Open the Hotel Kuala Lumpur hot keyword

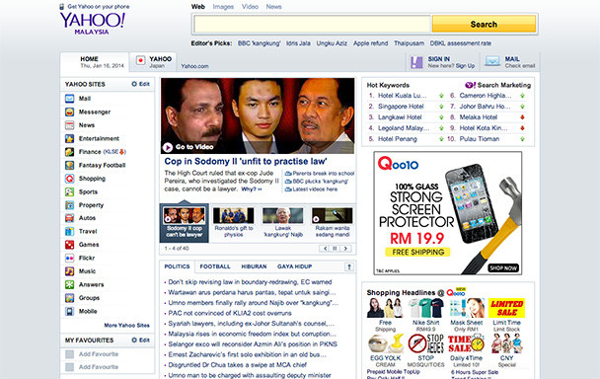pyautogui.click(x=402, y=96)
